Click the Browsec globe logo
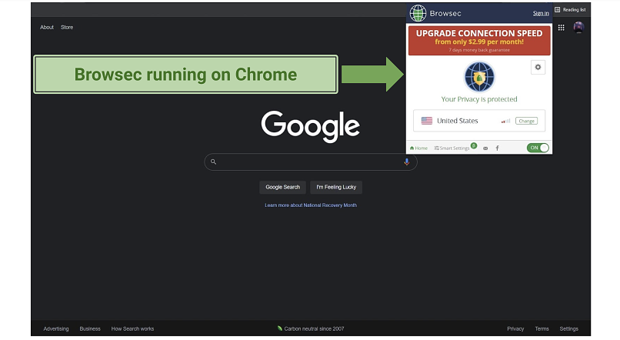The height and width of the screenshot is (340, 620). (418, 13)
